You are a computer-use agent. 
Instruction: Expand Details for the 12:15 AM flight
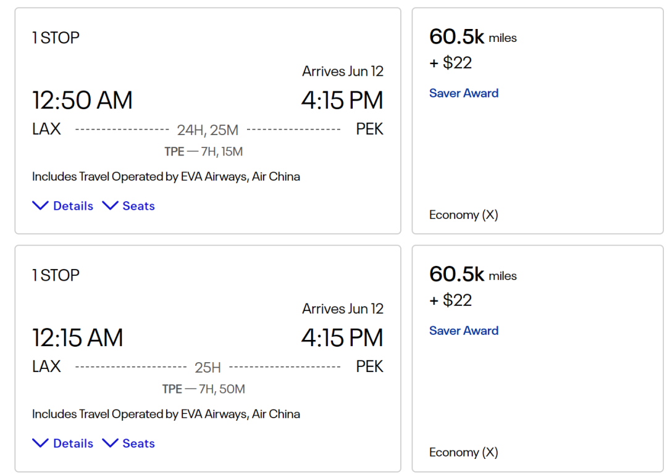point(63,444)
